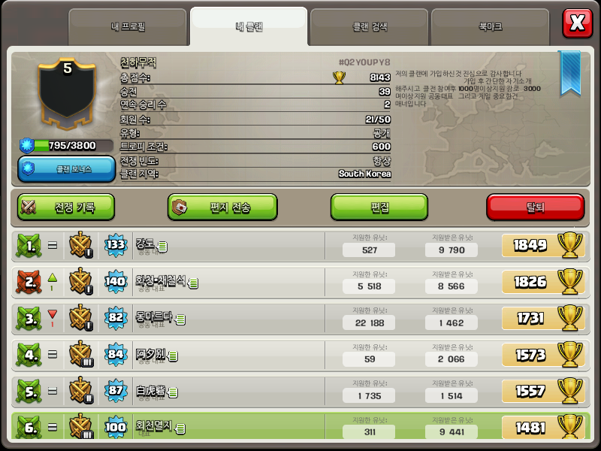The height and width of the screenshot is (451, 601).
Task: Click the level 140 star badge
Action: click(x=116, y=281)
